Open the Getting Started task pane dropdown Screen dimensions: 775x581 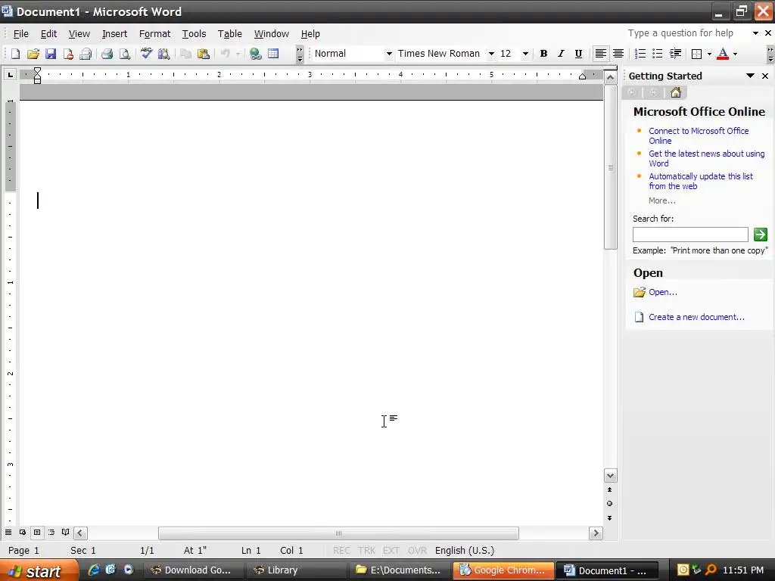(750, 76)
